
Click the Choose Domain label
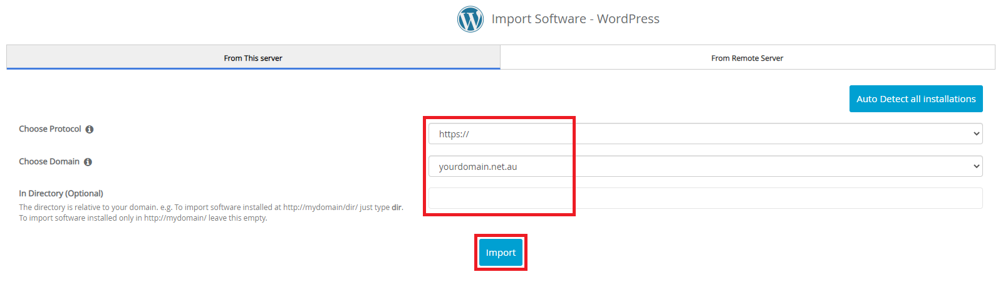point(49,161)
